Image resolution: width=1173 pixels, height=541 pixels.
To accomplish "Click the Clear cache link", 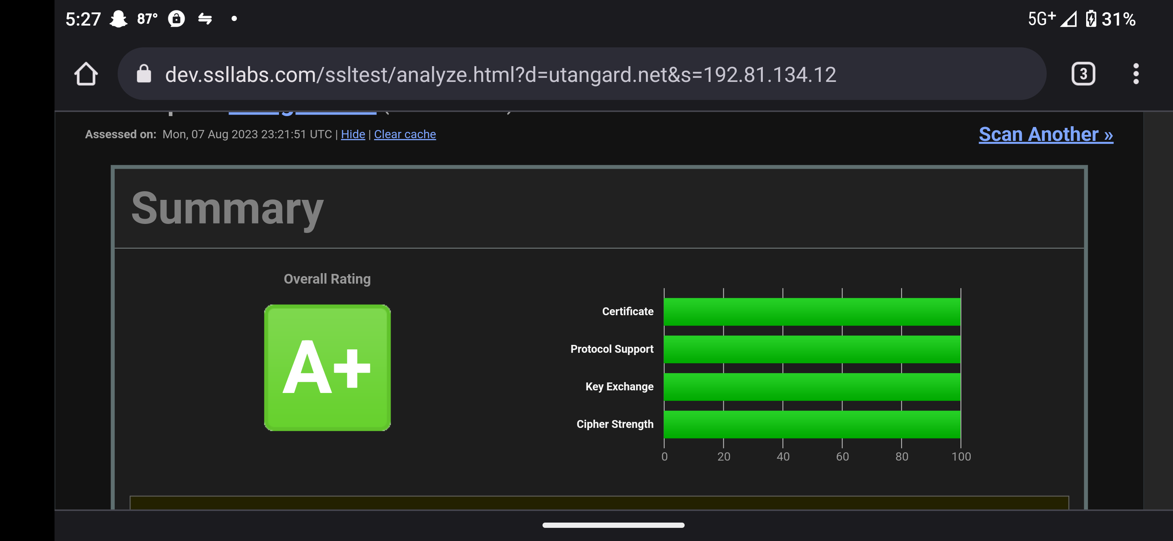I will point(405,134).
